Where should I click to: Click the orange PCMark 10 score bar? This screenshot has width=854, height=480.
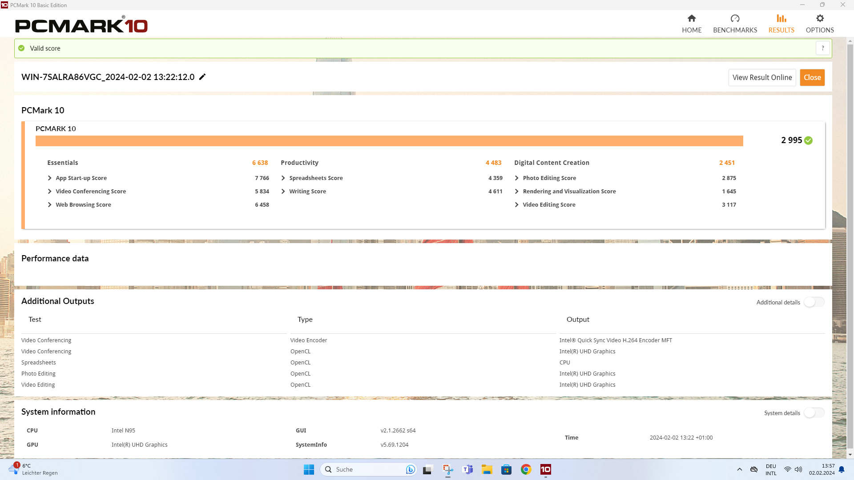click(389, 141)
